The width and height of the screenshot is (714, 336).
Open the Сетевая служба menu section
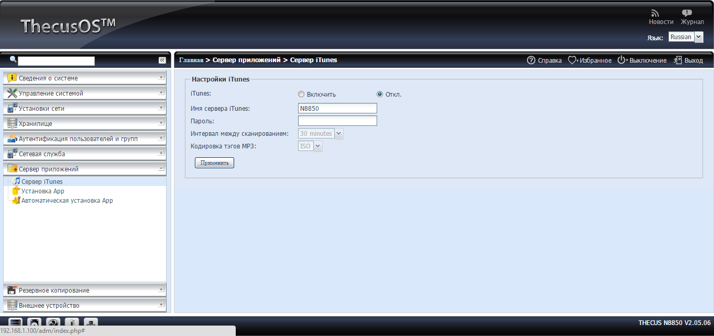(85, 154)
